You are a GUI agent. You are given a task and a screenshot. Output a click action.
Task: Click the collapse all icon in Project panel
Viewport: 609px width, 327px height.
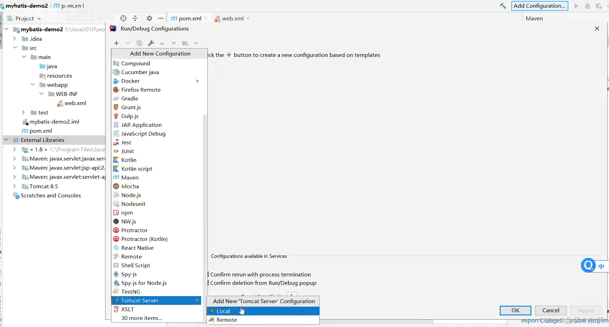tap(135, 18)
